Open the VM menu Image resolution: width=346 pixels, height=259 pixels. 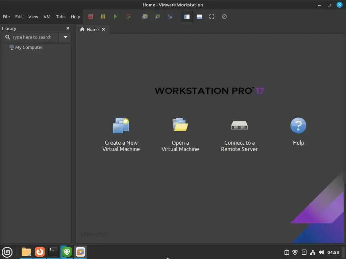click(x=47, y=17)
